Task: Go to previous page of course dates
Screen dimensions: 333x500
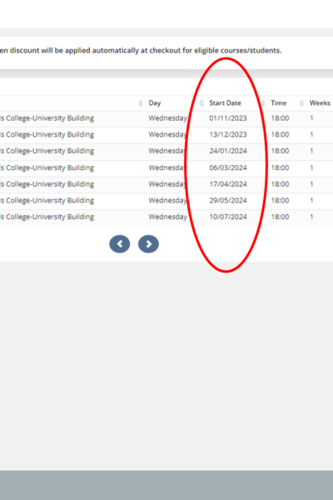Action: [120, 244]
